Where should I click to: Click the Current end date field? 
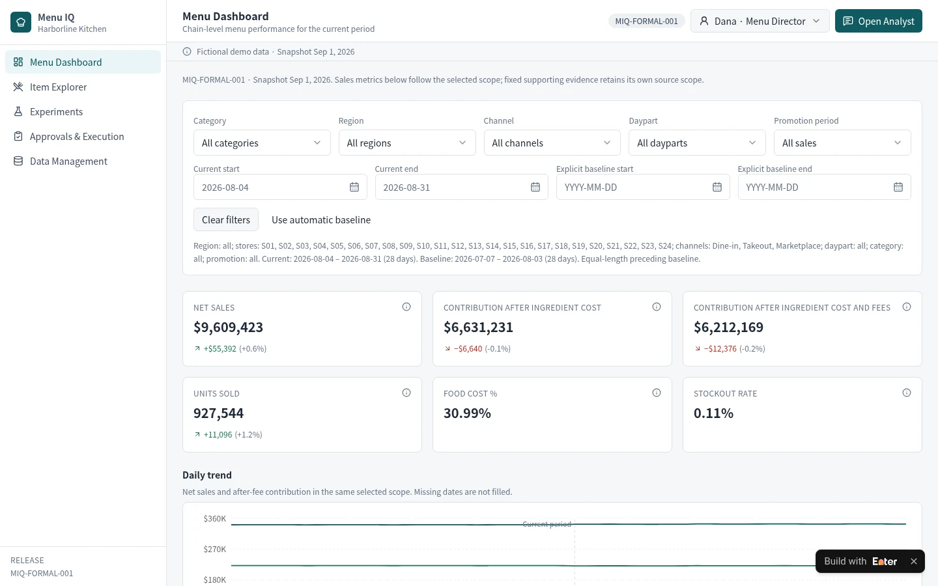pyautogui.click(x=462, y=187)
